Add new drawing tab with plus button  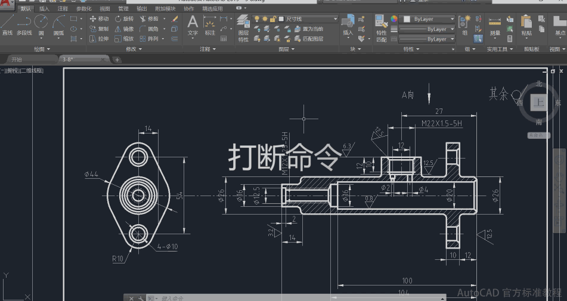pyautogui.click(x=117, y=60)
